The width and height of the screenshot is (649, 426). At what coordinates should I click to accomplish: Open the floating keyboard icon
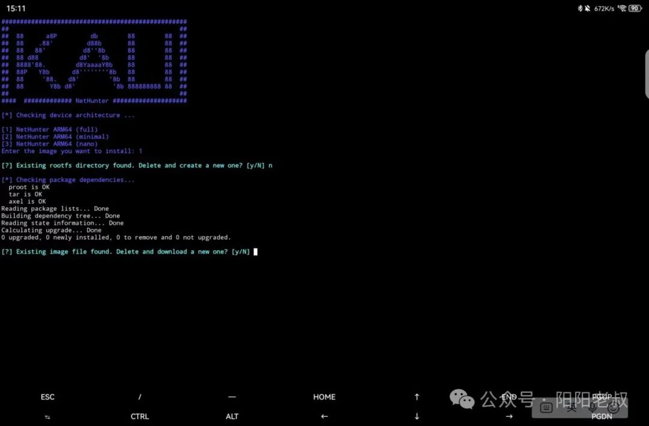[x=546, y=408]
